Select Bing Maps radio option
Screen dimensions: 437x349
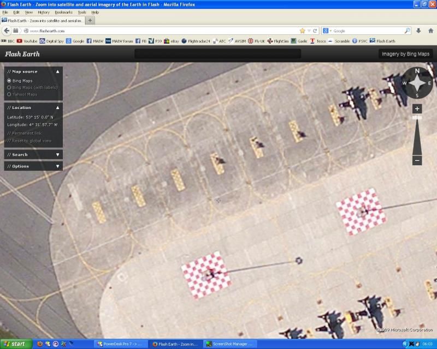pyautogui.click(x=9, y=81)
